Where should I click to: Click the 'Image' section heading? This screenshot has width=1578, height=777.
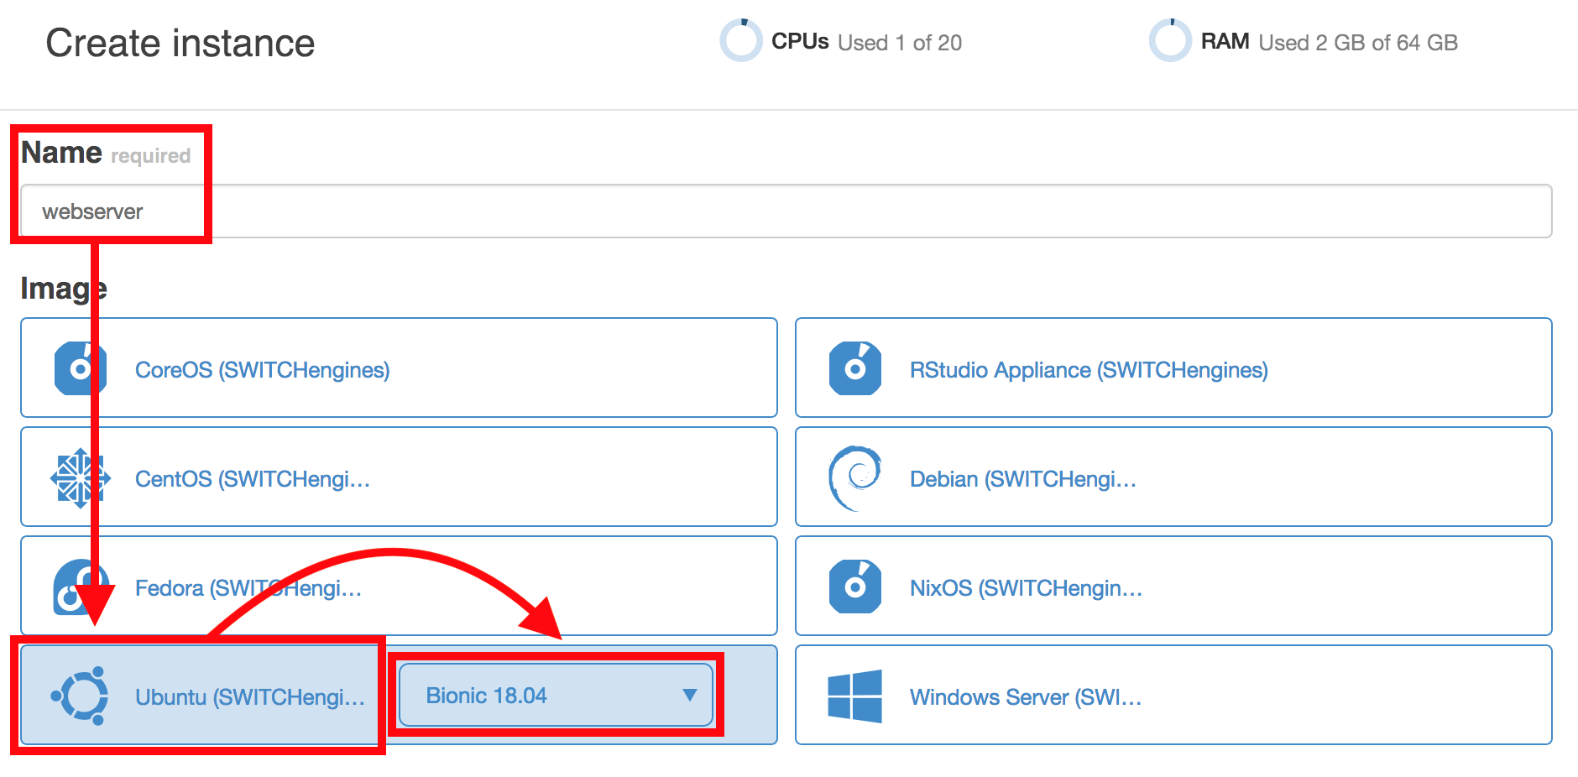pos(64,289)
